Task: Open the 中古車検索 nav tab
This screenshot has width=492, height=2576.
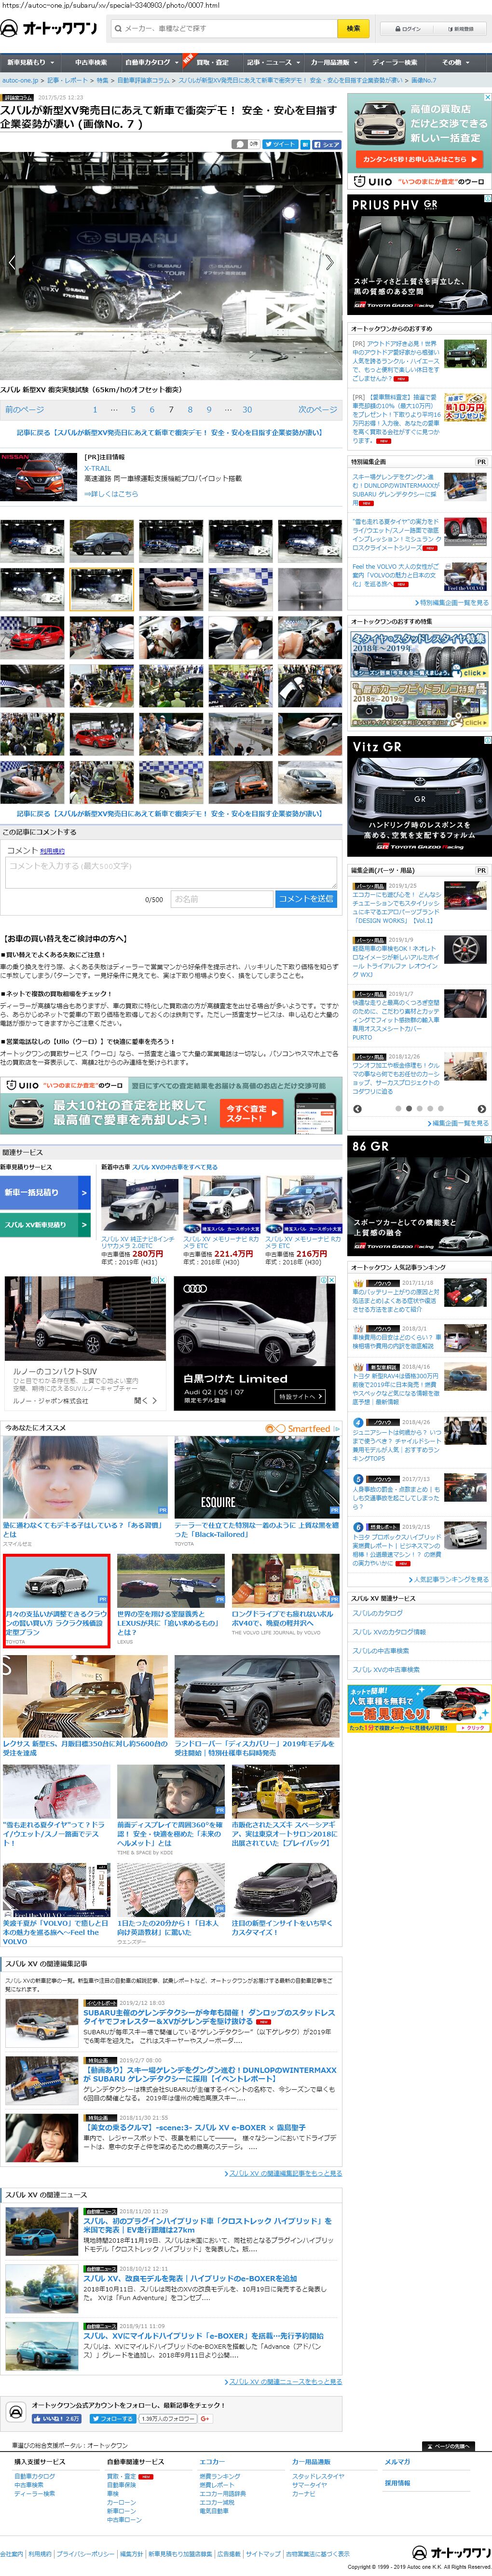Action: pos(91,62)
